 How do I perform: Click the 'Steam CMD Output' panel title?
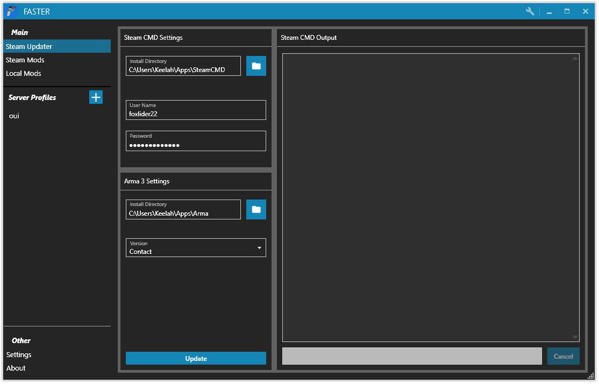tap(309, 38)
